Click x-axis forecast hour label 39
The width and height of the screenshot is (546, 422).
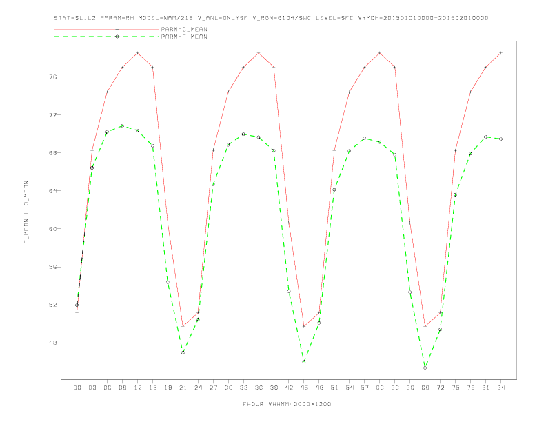pos(274,388)
